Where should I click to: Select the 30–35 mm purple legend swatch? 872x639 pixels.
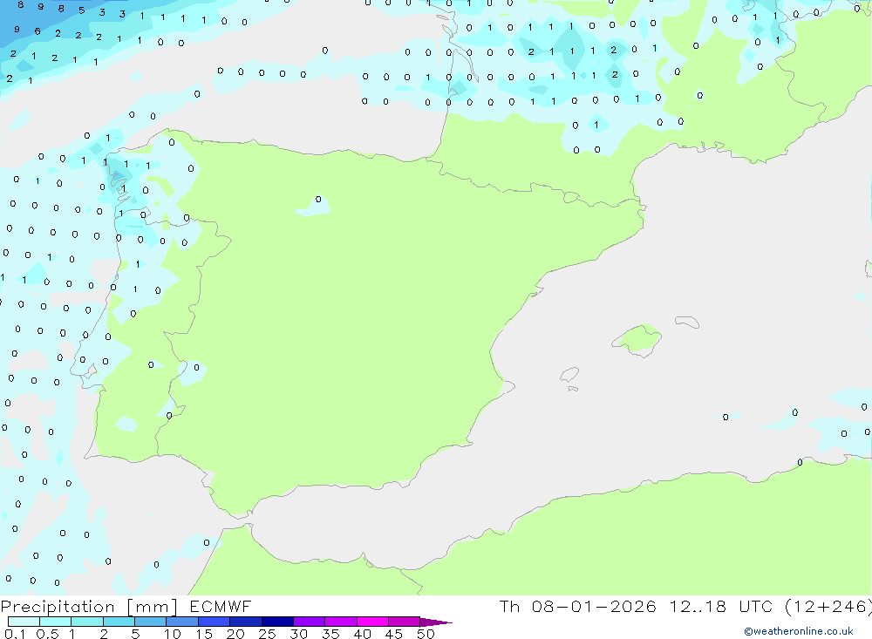click(x=310, y=622)
